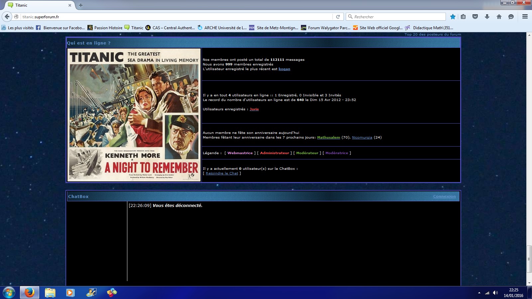Click Rejoindre le Chat link
Screen dimensions: 532x299
(222, 173)
